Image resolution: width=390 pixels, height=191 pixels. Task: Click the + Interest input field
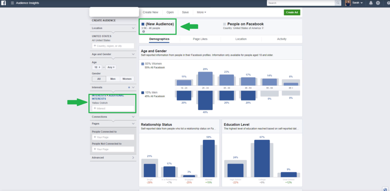point(113,108)
